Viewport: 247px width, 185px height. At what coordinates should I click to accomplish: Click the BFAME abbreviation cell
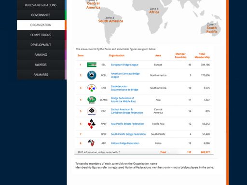104,100
